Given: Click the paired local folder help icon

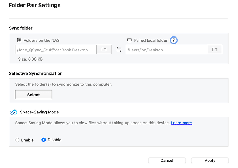Looking at the screenshot, I should pos(174,40).
